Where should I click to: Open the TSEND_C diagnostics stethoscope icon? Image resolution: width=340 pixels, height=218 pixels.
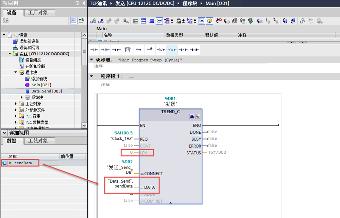198,116
